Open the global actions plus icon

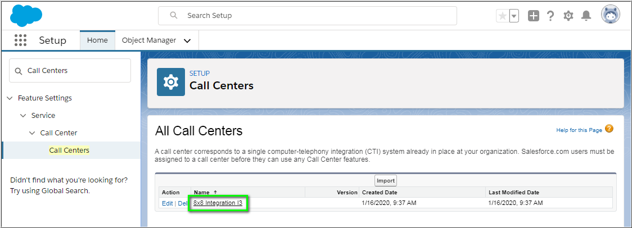(533, 16)
